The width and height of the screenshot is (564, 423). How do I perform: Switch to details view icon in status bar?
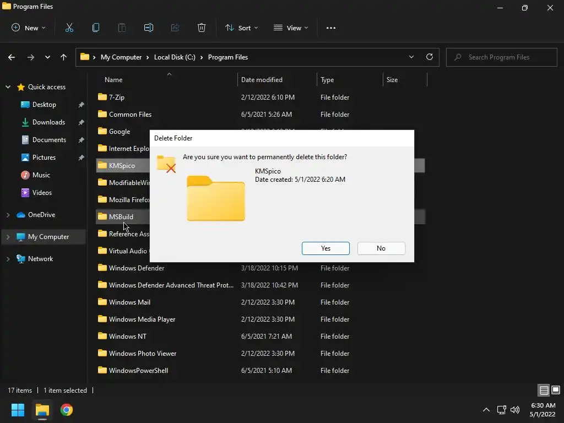544,390
